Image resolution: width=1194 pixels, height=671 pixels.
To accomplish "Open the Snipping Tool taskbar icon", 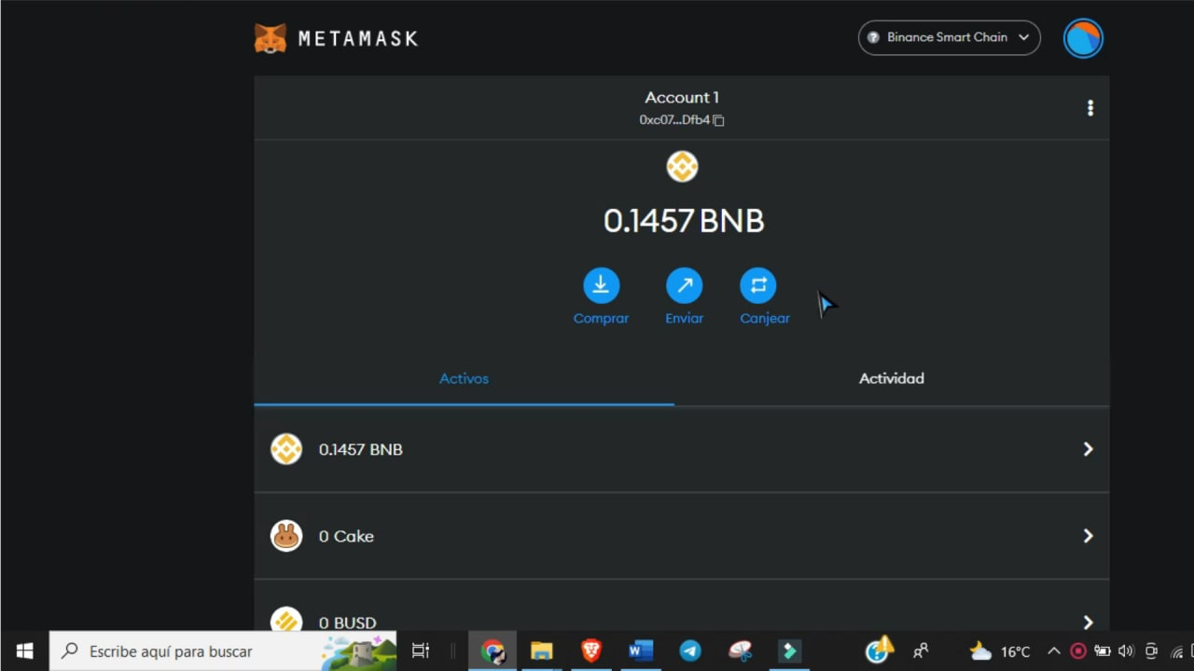I will [x=740, y=651].
